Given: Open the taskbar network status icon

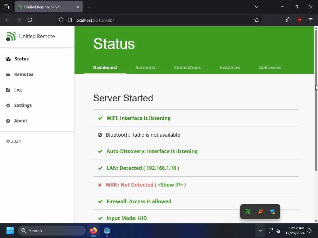Looking at the screenshot, I should point(270,231).
